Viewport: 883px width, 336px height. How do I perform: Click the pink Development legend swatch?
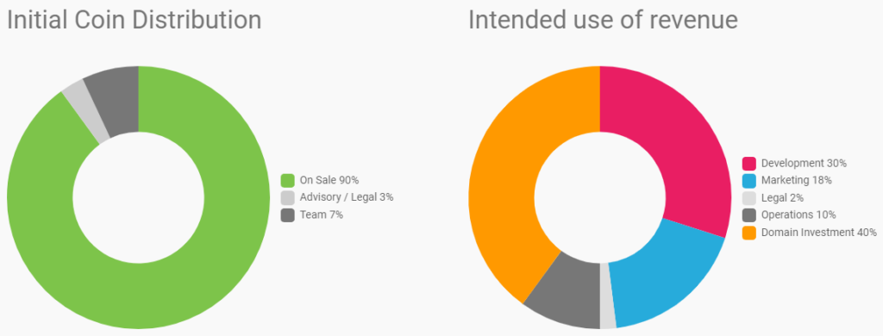pos(749,163)
